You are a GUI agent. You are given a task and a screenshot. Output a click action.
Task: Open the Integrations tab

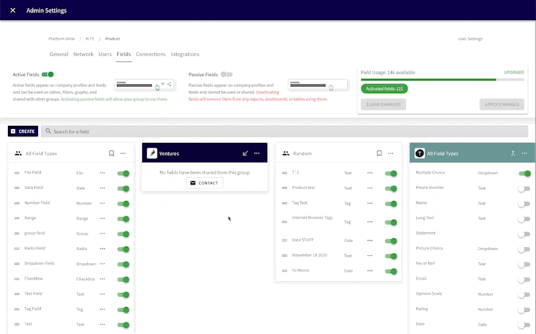185,54
